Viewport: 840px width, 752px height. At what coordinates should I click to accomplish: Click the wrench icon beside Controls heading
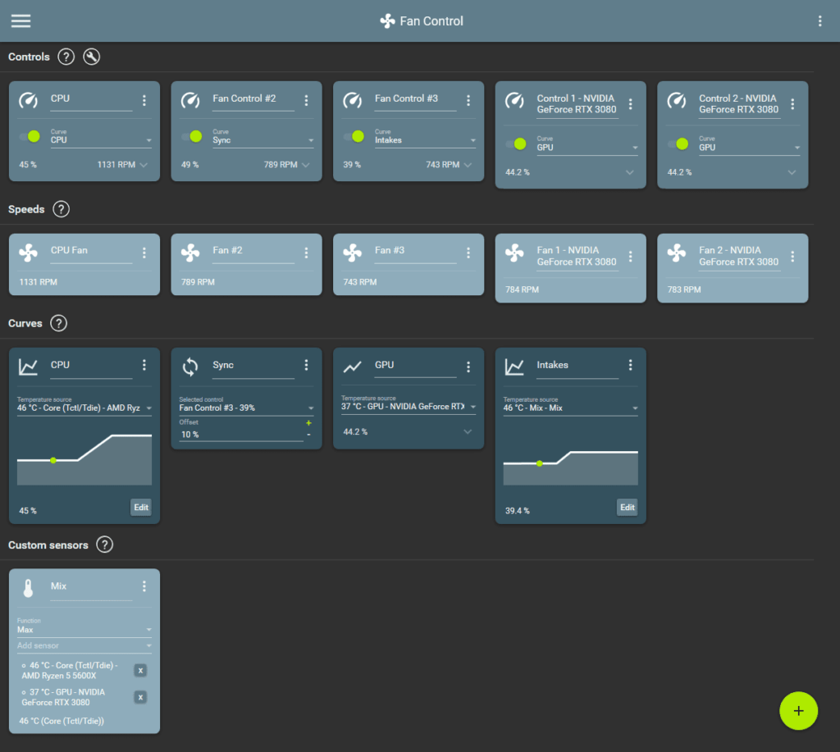coord(91,57)
